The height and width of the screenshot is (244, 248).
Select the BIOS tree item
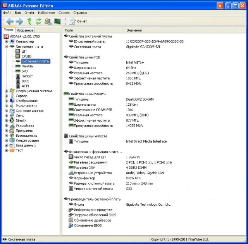click(25, 81)
